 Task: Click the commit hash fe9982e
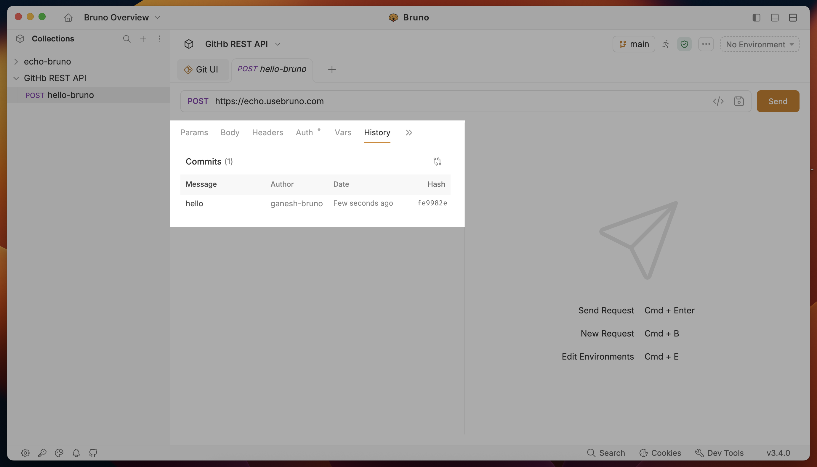tap(432, 203)
